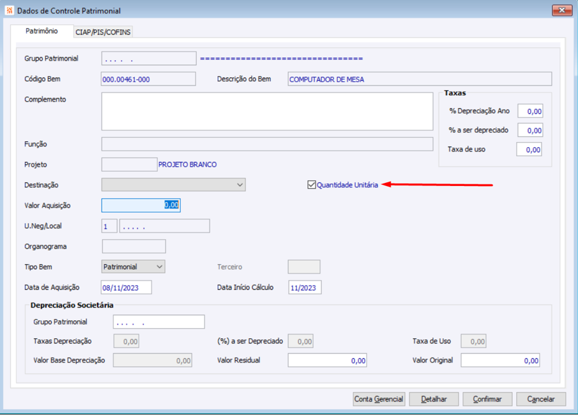The width and height of the screenshot is (578, 415).
Task: Click the Valor Original field
Action: 500,361
